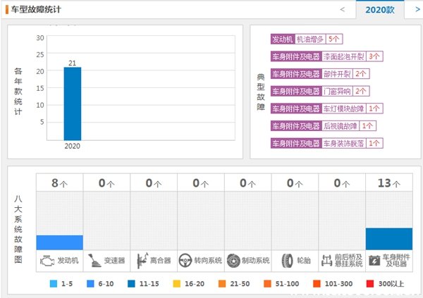Click the 后视镜故障 fault link
The image size is (423, 298).
341,126
